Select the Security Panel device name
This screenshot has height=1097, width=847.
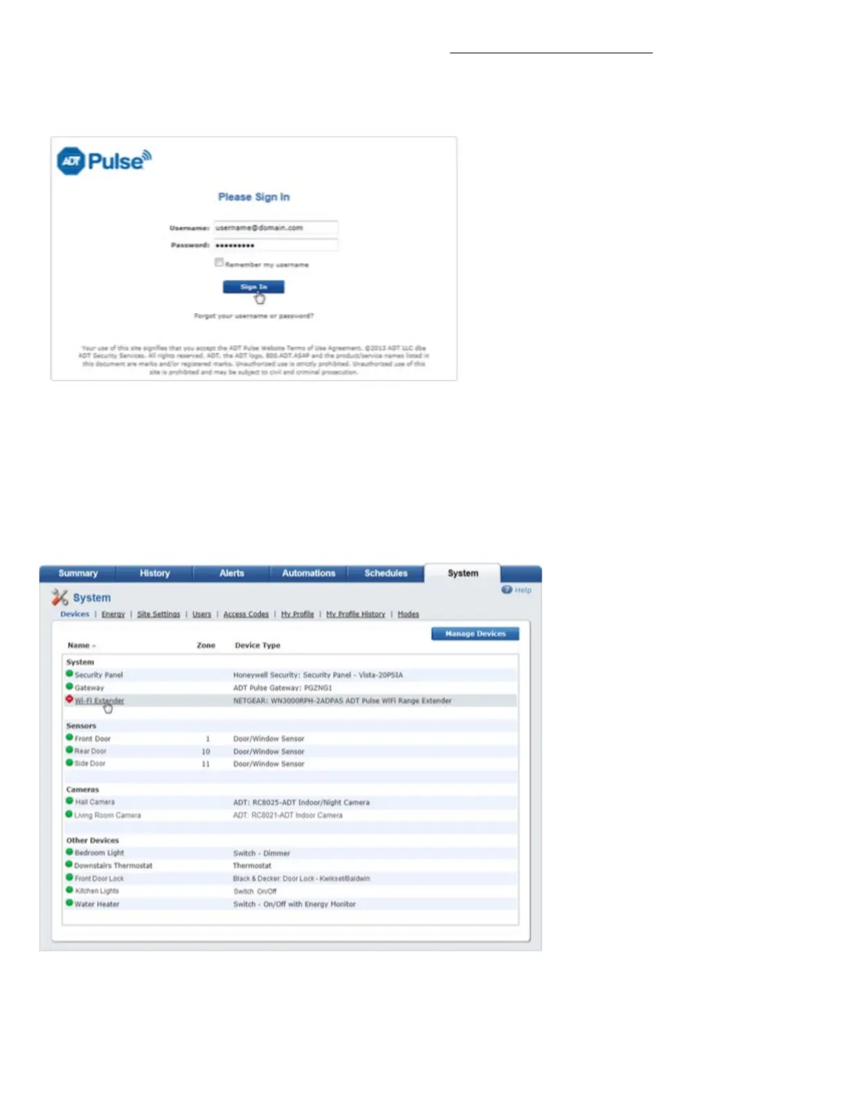[x=99, y=675]
